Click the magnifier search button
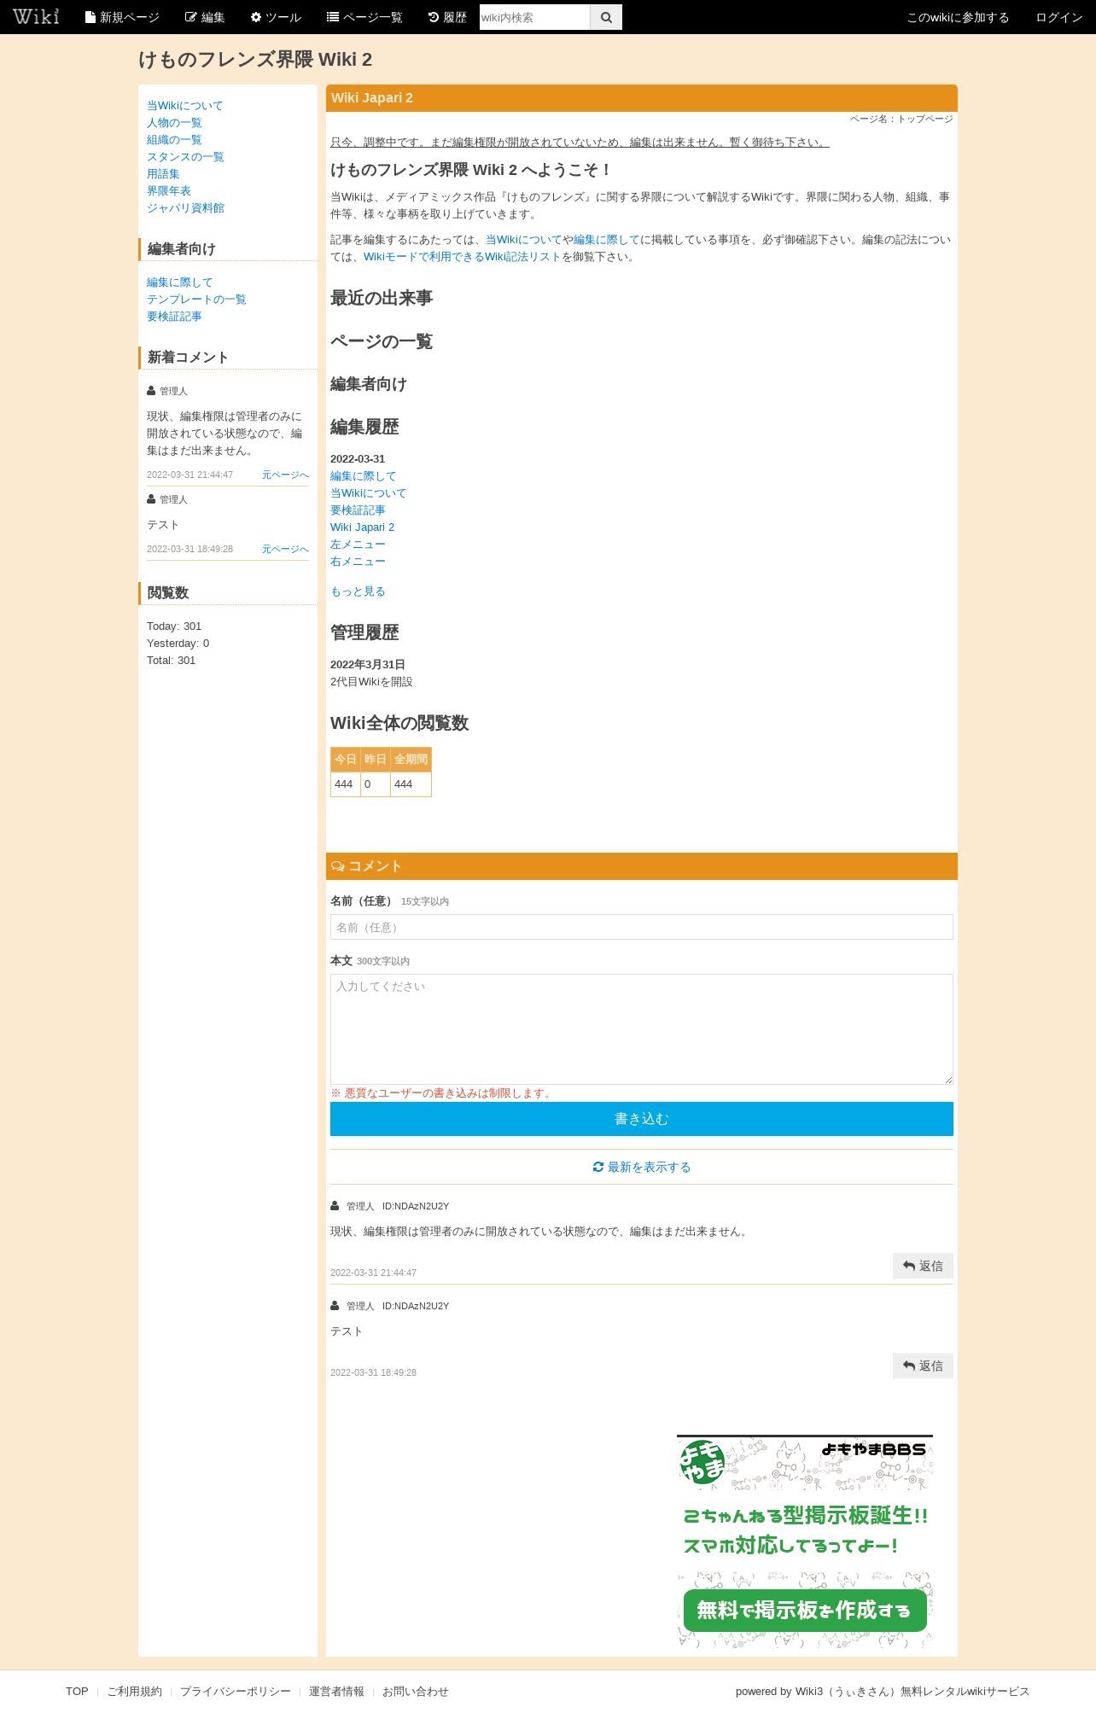This screenshot has height=1713, width=1096. pos(606,17)
